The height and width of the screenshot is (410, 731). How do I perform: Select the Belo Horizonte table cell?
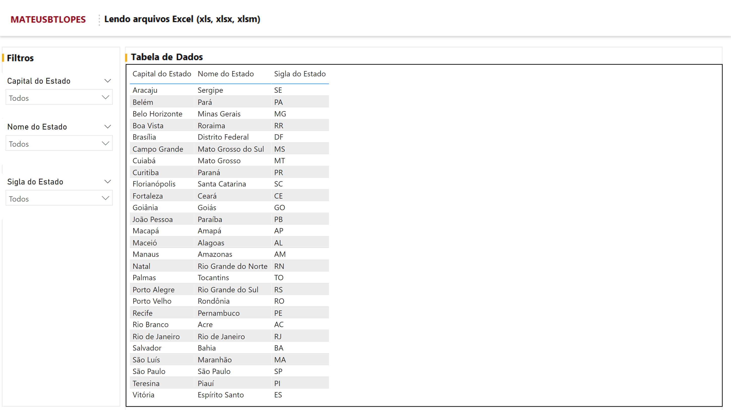point(157,114)
